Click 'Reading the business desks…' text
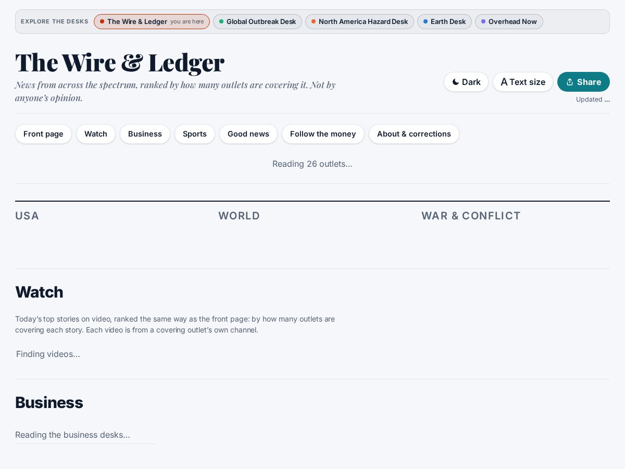 (x=72, y=435)
